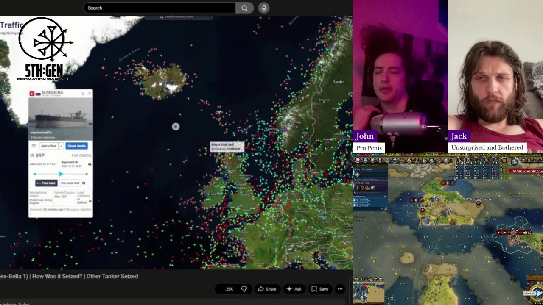Open the three-dot more actions menu

coord(340,289)
